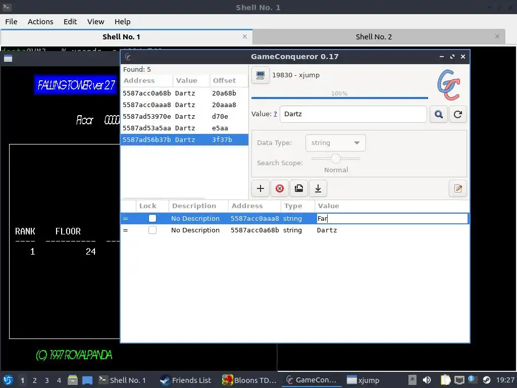Select highlighted result row 5587ad56b37b
Viewport: 517px width, 388px height.
pyautogui.click(x=184, y=139)
